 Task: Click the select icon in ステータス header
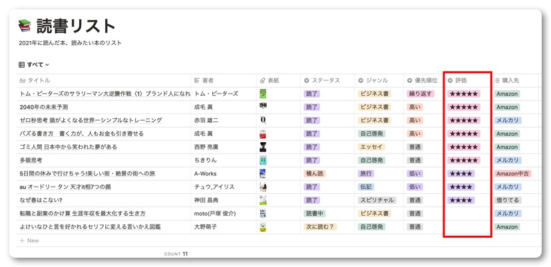pos(307,80)
